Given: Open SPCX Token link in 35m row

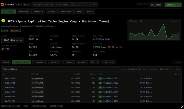Looking at the screenshot, I should pos(146,92).
